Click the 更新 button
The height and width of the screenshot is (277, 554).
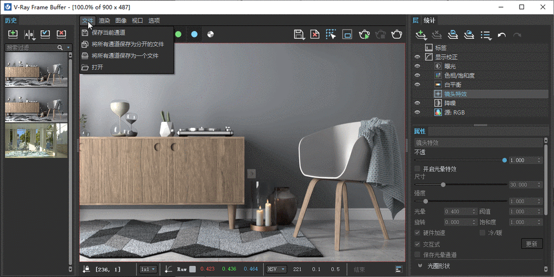click(x=531, y=244)
